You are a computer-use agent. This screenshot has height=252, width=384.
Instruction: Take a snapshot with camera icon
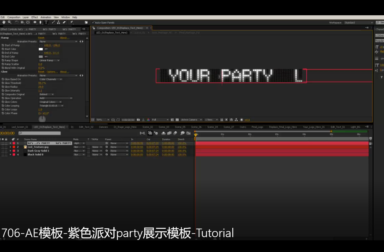click(139, 120)
